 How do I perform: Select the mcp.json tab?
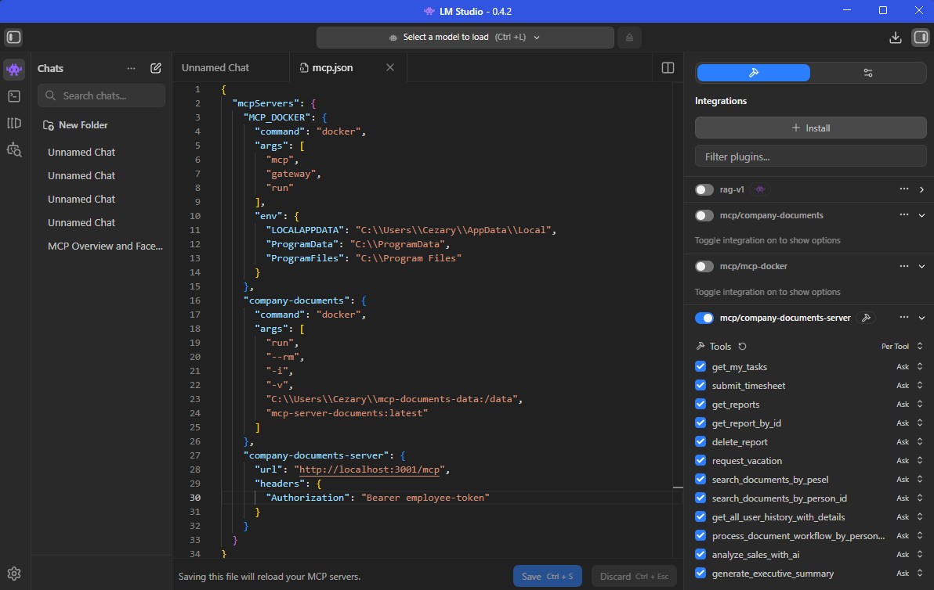(x=332, y=68)
